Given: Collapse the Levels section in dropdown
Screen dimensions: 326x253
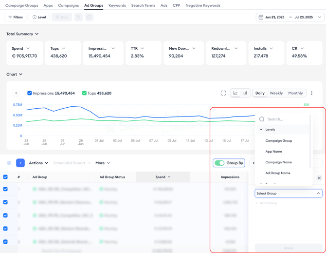Looking at the screenshot, I should click(261, 130).
